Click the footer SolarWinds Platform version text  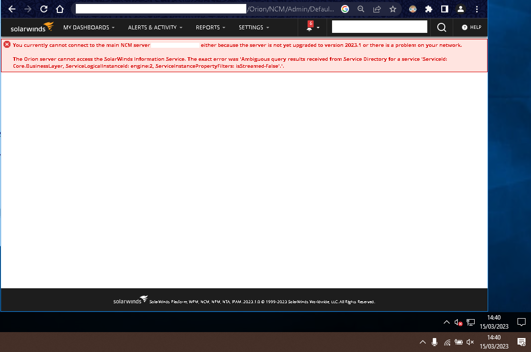click(262, 302)
